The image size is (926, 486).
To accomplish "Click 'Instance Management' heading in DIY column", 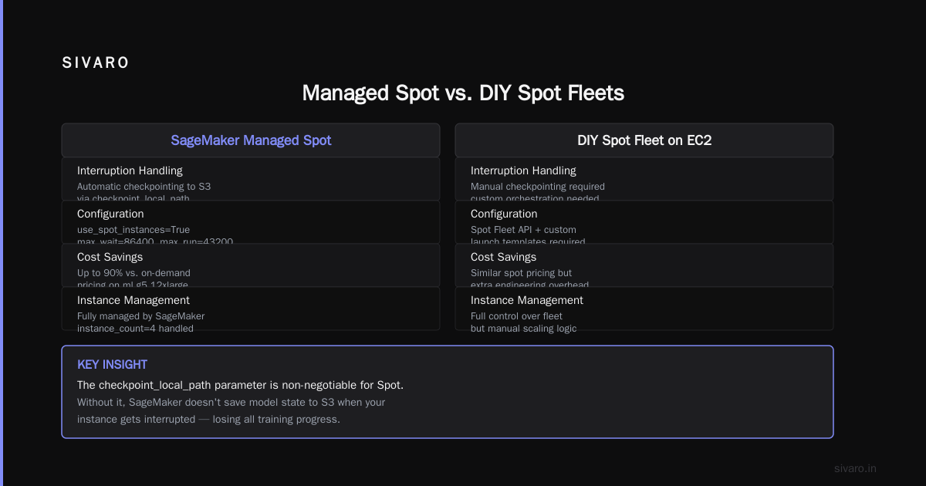I will 527,300.
